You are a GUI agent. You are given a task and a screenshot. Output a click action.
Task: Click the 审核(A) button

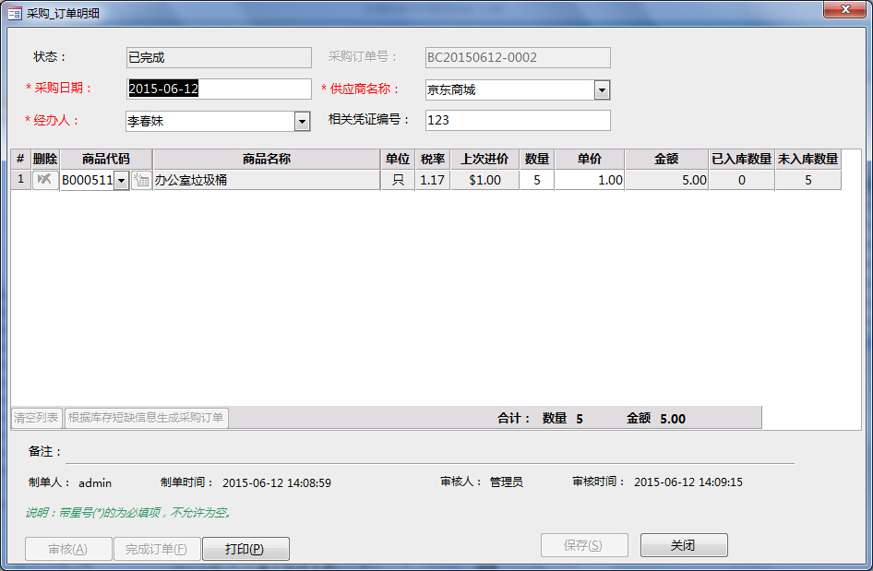tap(68, 549)
